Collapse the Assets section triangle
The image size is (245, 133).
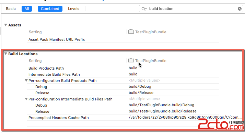(5, 25)
